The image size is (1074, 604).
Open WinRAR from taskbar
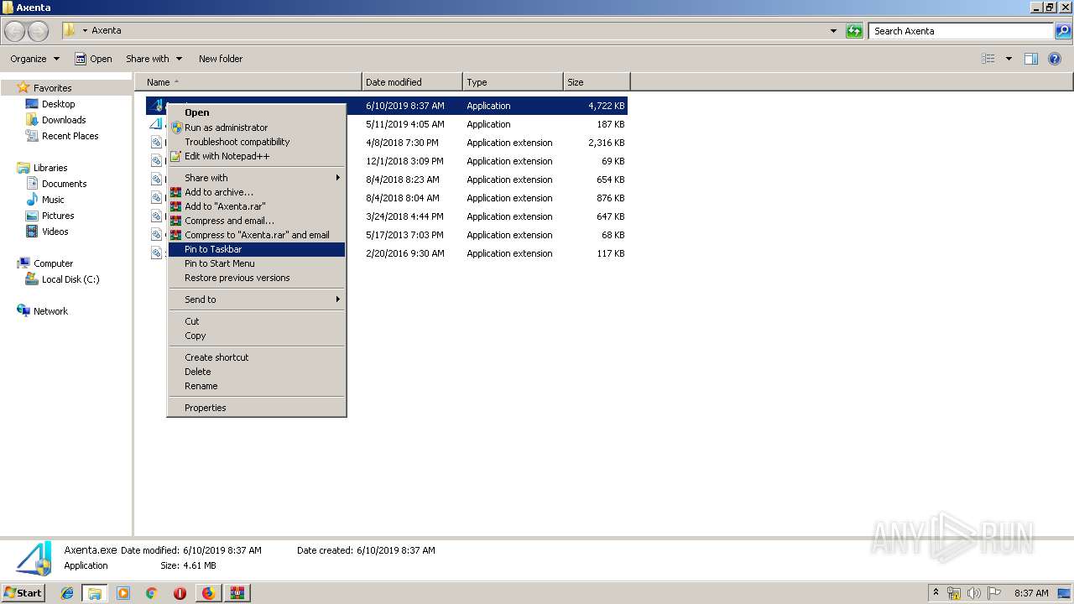(237, 593)
